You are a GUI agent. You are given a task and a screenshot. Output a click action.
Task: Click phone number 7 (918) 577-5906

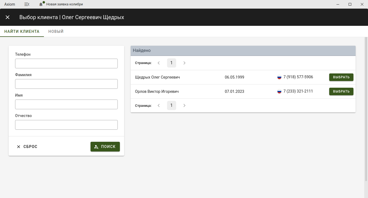click(x=298, y=77)
